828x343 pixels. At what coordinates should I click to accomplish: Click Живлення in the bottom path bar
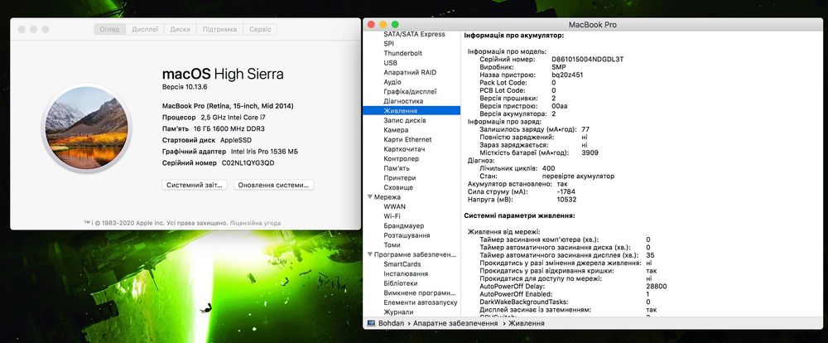coord(526,323)
